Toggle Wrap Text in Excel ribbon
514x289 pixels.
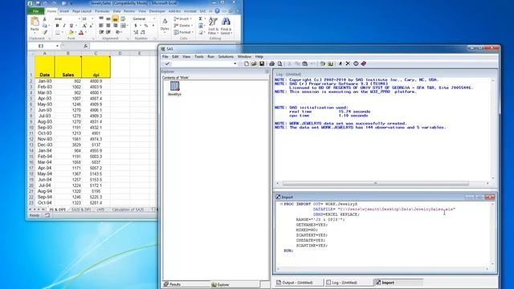[x=123, y=19]
